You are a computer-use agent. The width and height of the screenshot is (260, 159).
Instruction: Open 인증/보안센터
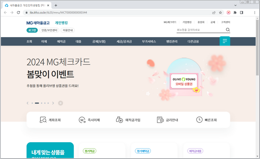click(49, 30)
